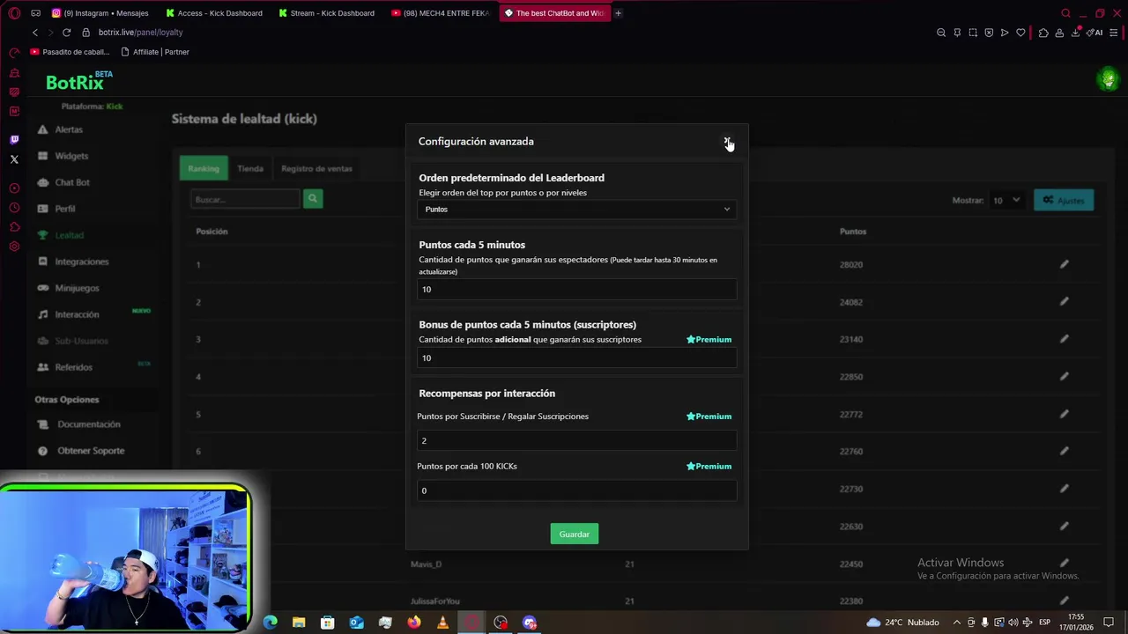Viewport: 1128px width, 634px height.
Task: Open the Leaderboard order dropdown showing Puntos
Action: point(576,210)
